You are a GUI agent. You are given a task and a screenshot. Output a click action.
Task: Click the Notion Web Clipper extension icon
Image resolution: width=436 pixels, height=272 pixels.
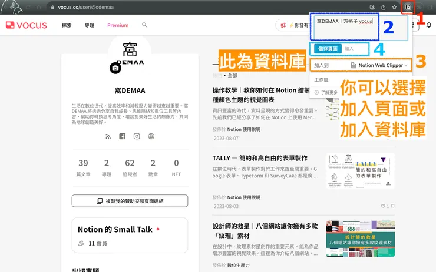[x=408, y=7]
